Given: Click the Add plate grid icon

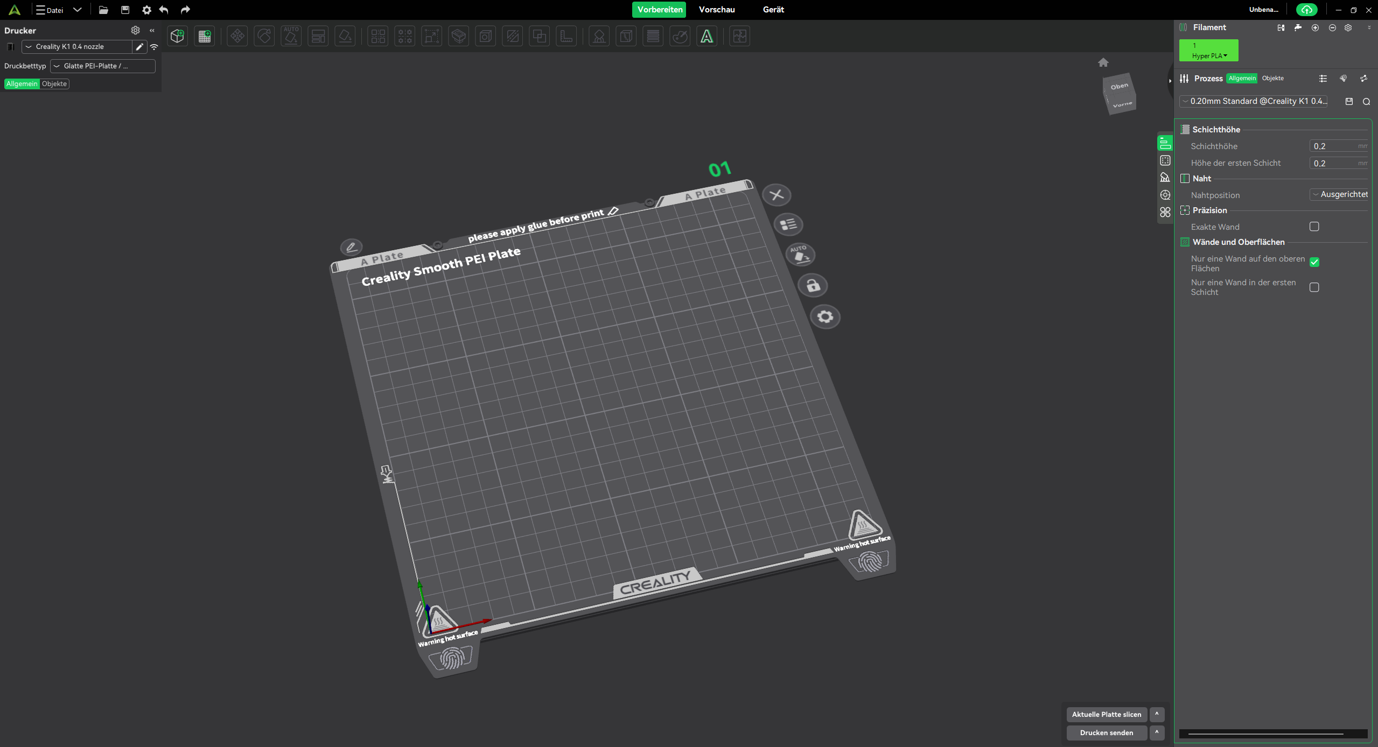Looking at the screenshot, I should [205, 36].
